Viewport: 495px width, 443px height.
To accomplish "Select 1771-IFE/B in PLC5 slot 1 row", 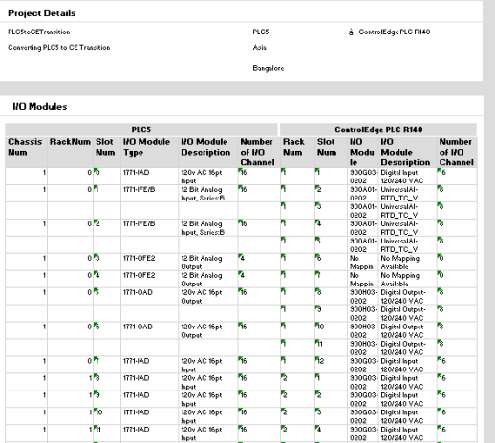I will pos(139,189).
